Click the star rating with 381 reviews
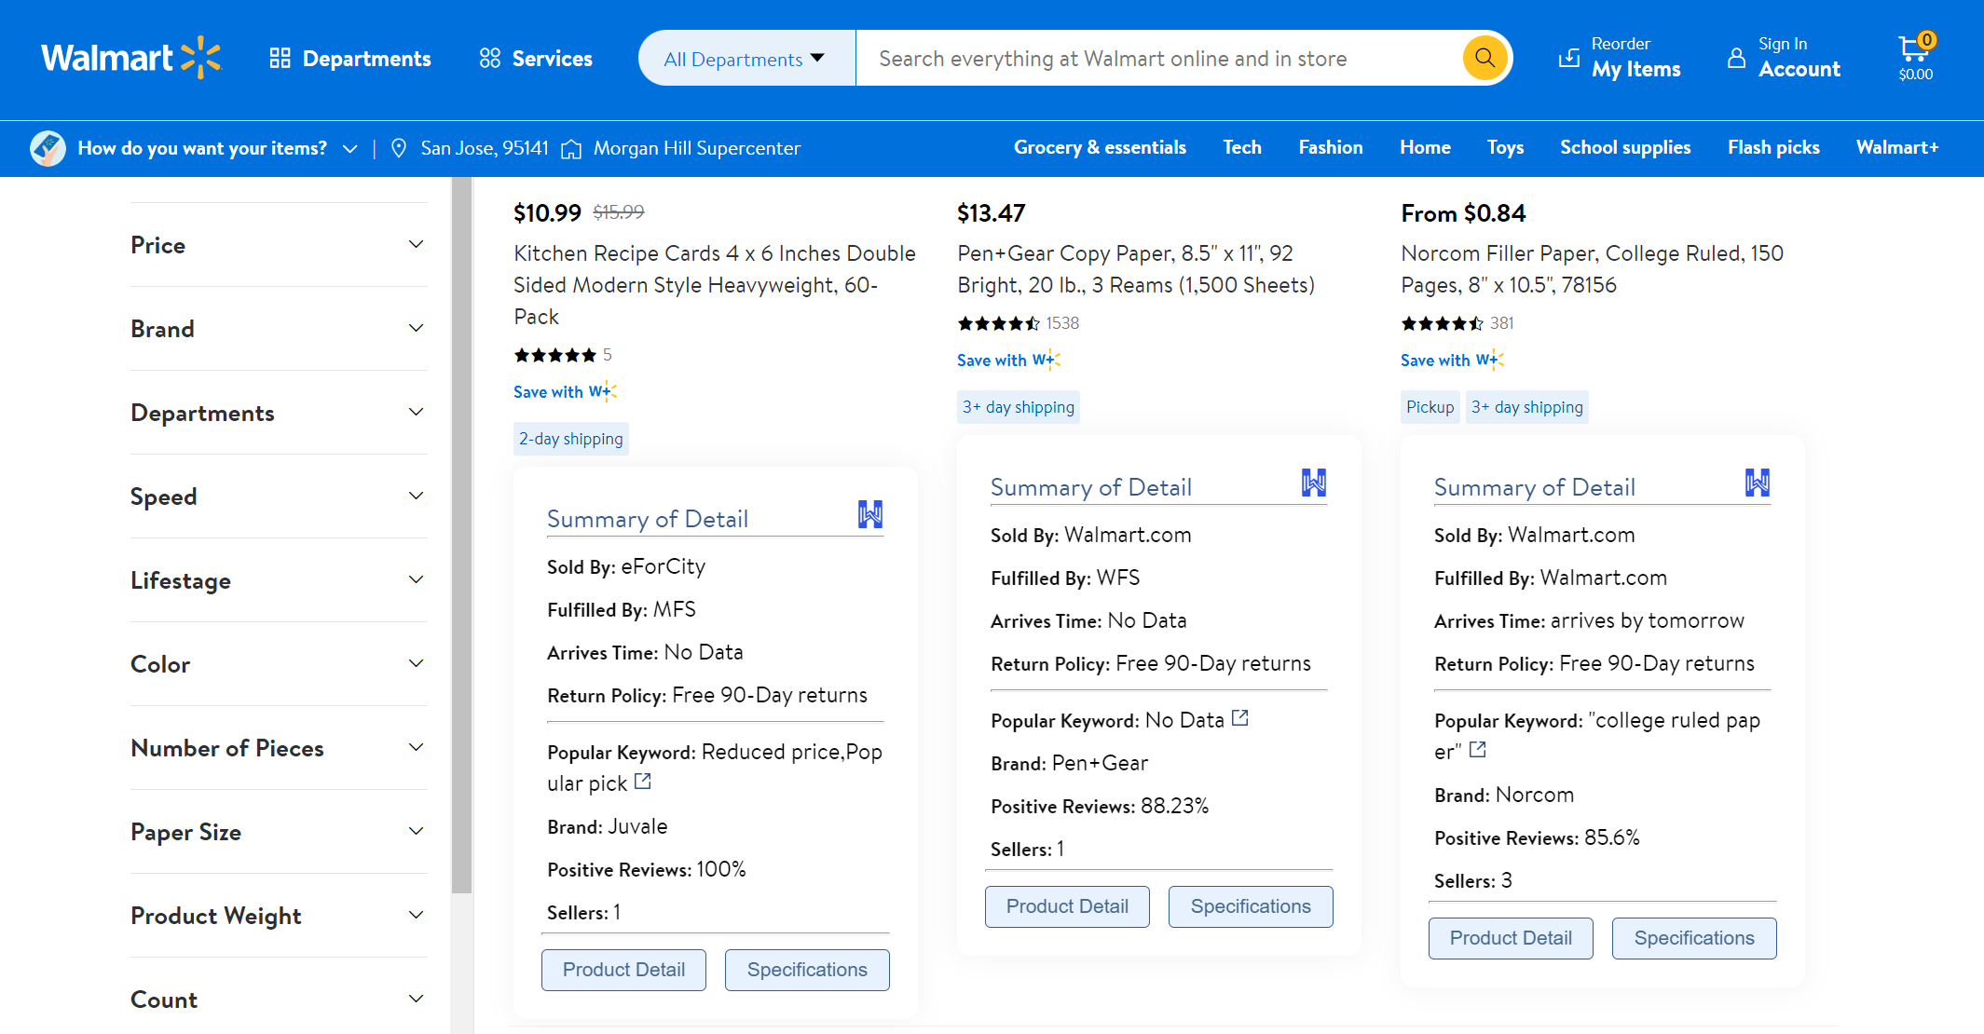The width and height of the screenshot is (1984, 1034). coord(1443,323)
